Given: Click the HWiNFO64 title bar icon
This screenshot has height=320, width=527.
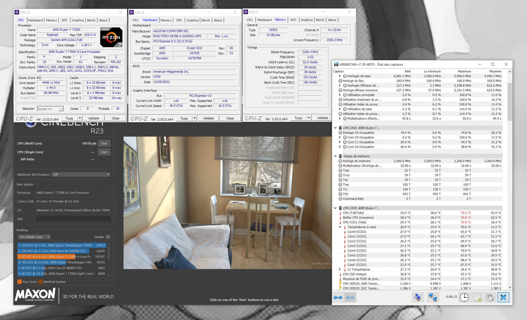Looking at the screenshot, I should pos(336,64).
